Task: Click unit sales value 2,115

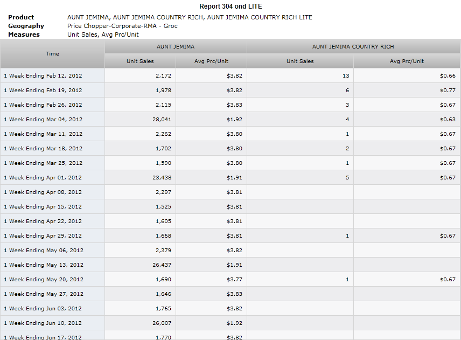Action: coord(163,105)
